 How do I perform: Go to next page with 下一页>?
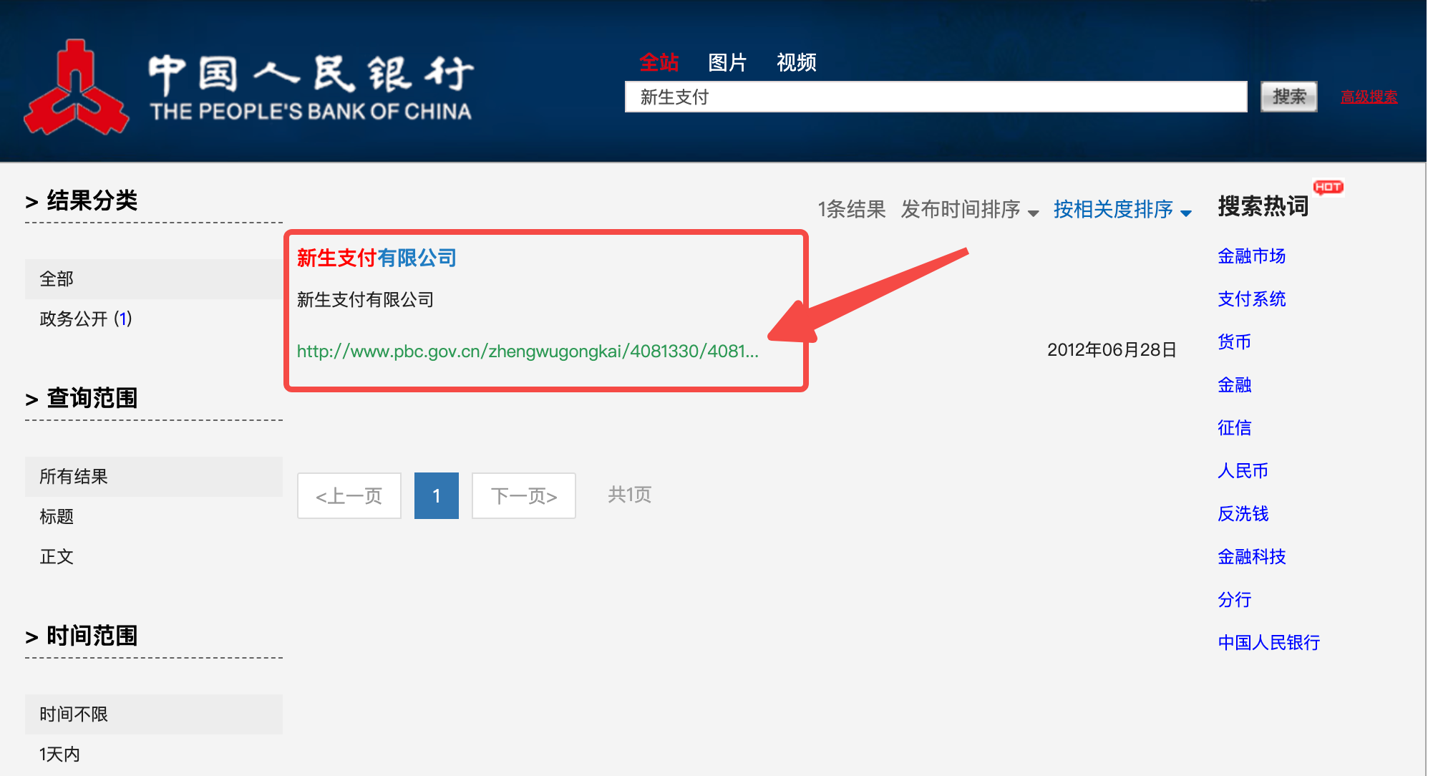click(524, 495)
